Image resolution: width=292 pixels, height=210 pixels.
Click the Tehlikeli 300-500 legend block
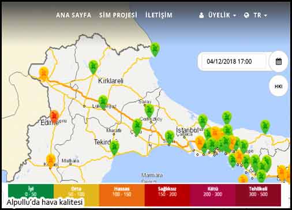(x=258, y=195)
